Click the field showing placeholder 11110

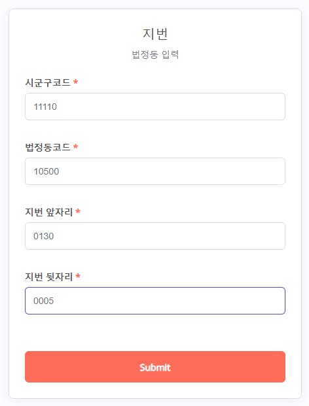[x=155, y=107]
